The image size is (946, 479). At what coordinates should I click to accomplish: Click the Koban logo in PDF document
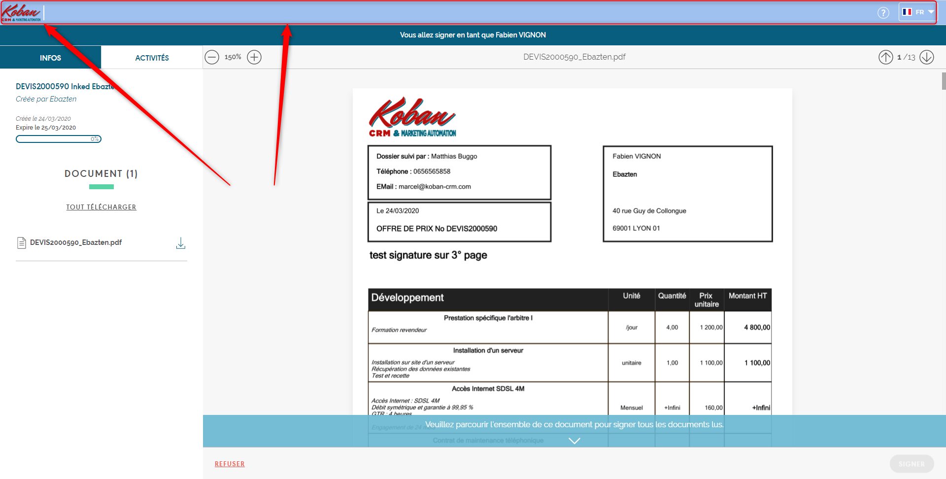click(412, 117)
